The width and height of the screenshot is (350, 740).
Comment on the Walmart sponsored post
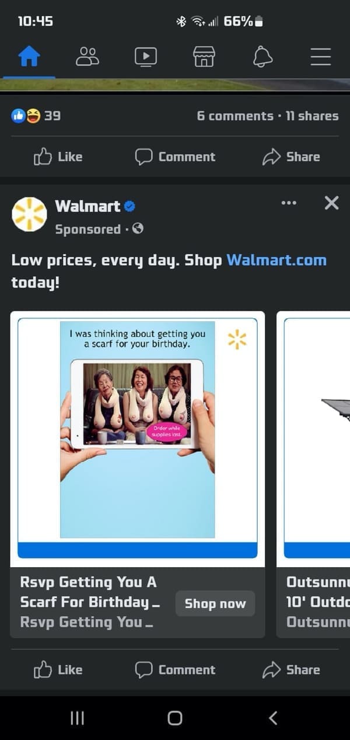(175, 669)
